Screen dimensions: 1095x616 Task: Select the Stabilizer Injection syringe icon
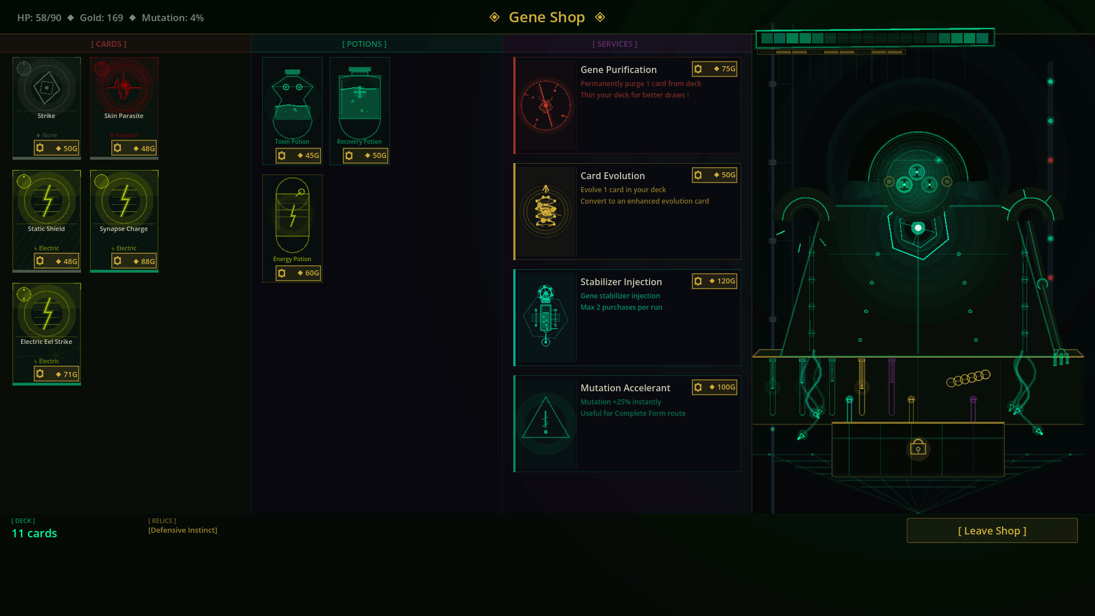point(546,317)
